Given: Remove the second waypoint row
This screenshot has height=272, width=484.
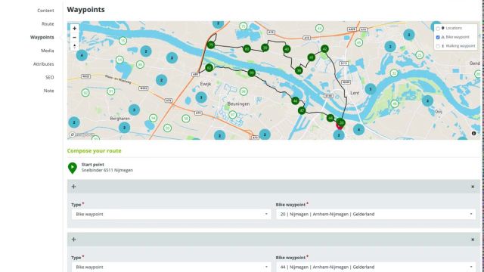Looking at the screenshot, I should [x=473, y=240].
